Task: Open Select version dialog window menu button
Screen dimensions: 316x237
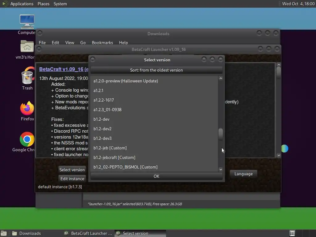Action: coord(93,59)
